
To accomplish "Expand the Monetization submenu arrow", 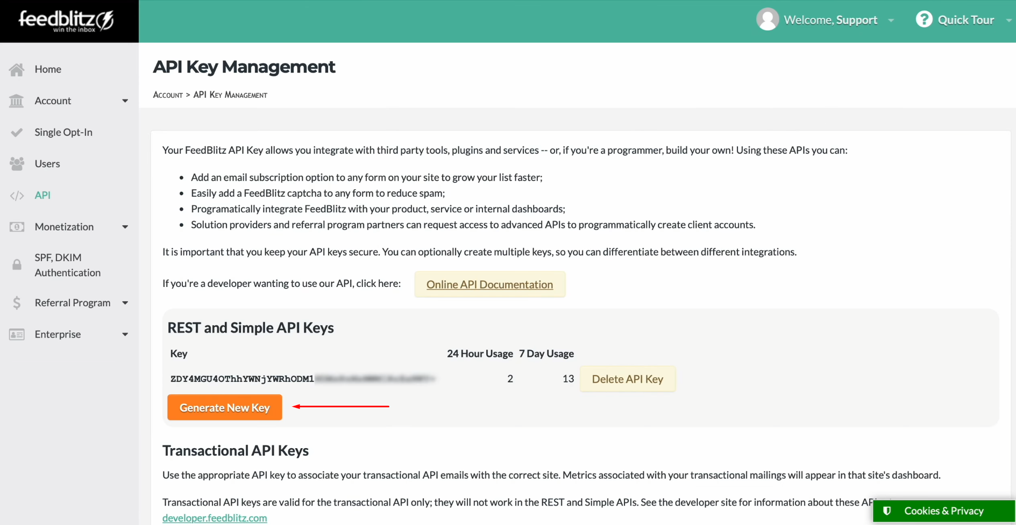I will point(125,227).
